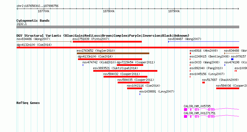The height and width of the screenshot is (132, 247).
Task: Click the blue gain bar of nsv979157
Action: pos(232,59)
